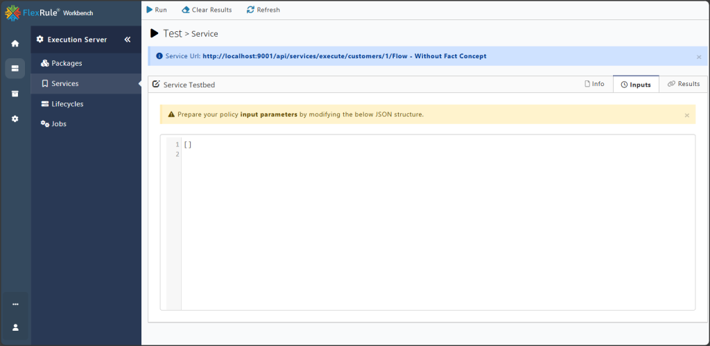
Task: Click the Lifecycles icon
Action: (x=45, y=104)
